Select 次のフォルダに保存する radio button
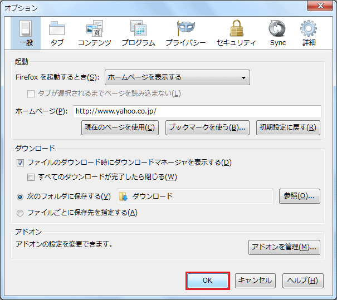Image resolution: width=337 pixels, height=300 pixels. 21,196
